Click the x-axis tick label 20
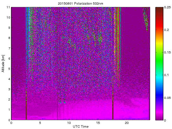Image resolution: width=172 pixels, height=129 pixels. pos(127,123)
